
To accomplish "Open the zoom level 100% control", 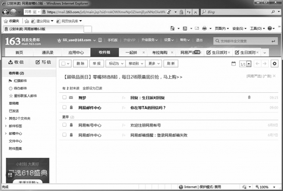I will [x=266, y=187].
